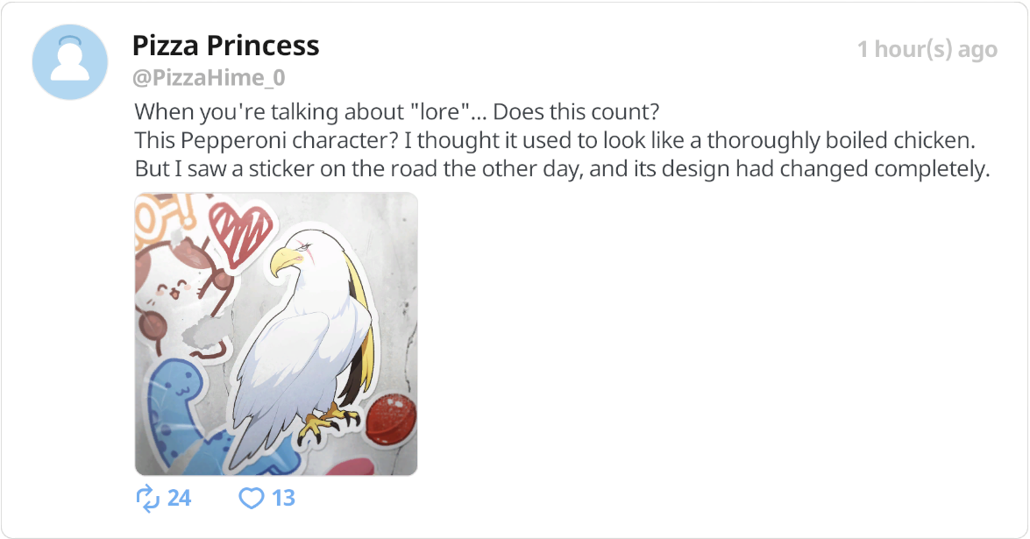This screenshot has width=1030, height=539.
Task: Click the post text about lore
Action: [397, 111]
